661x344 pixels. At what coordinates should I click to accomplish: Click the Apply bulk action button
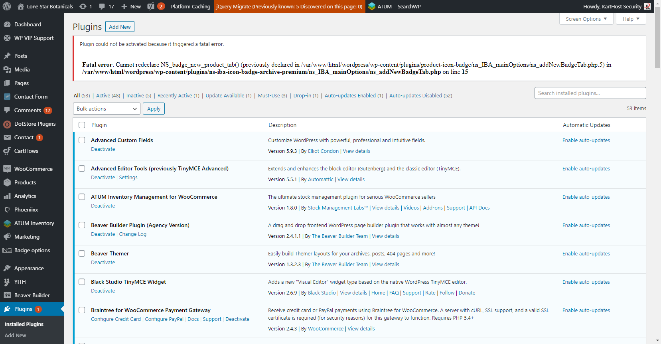coord(154,109)
